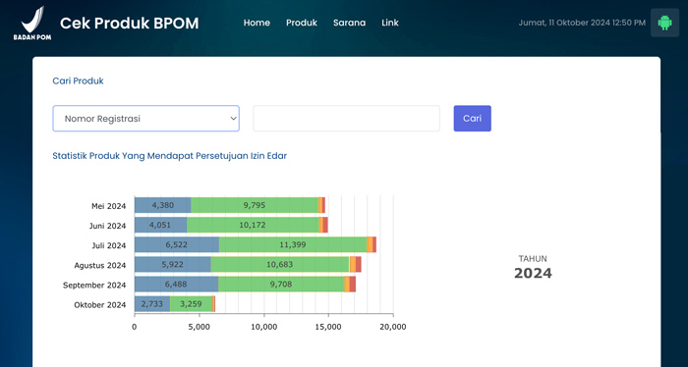The image size is (688, 367).
Task: Open the Android app icon button
Action: (x=664, y=23)
